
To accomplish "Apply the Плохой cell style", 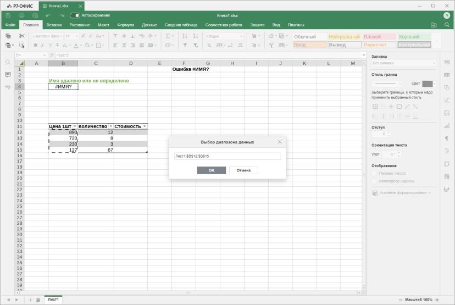I will click(379, 37).
